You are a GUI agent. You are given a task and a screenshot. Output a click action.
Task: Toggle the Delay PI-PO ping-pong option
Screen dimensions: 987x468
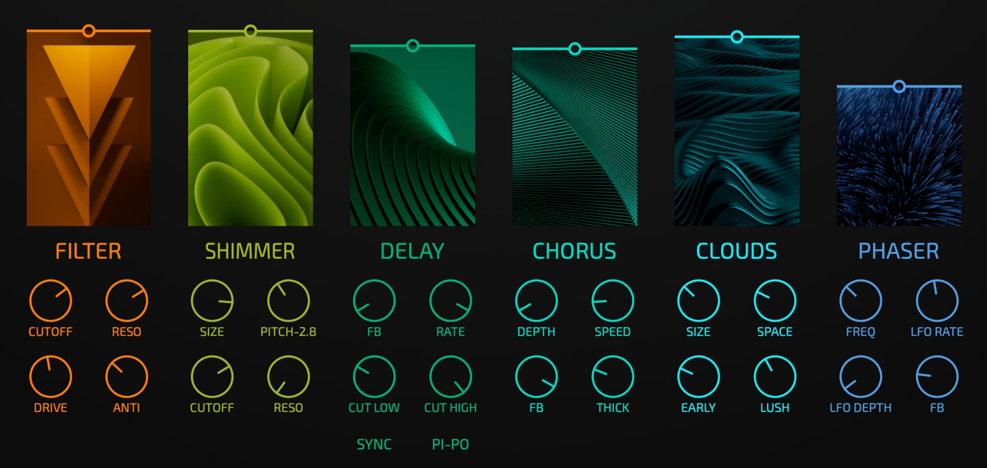coord(450,444)
